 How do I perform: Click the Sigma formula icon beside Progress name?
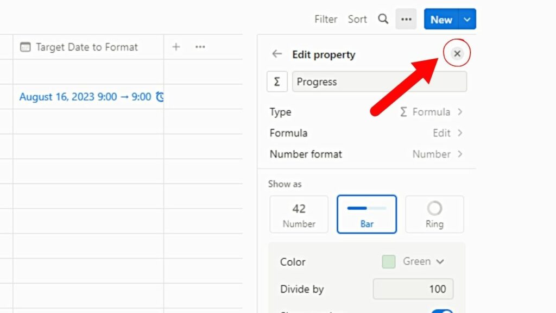[x=277, y=82]
